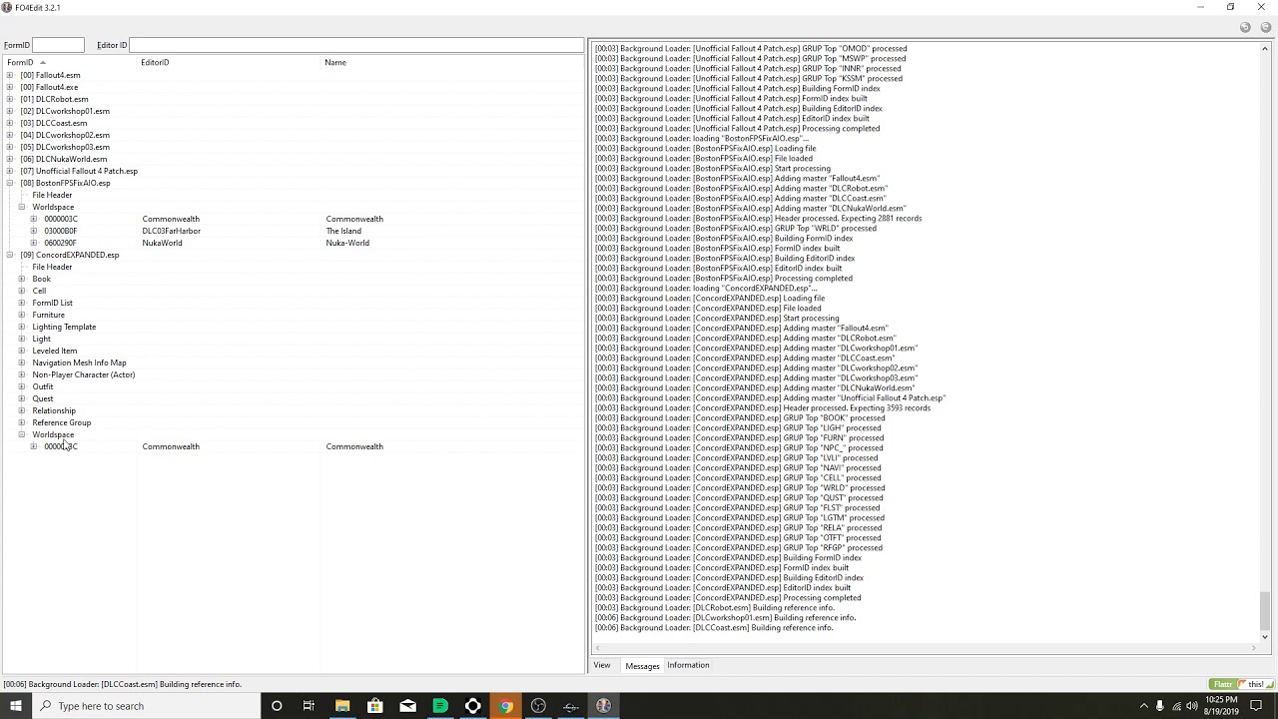This screenshot has width=1278, height=719.
Task: Launch Google Chrome from the taskbar
Action: click(x=506, y=706)
